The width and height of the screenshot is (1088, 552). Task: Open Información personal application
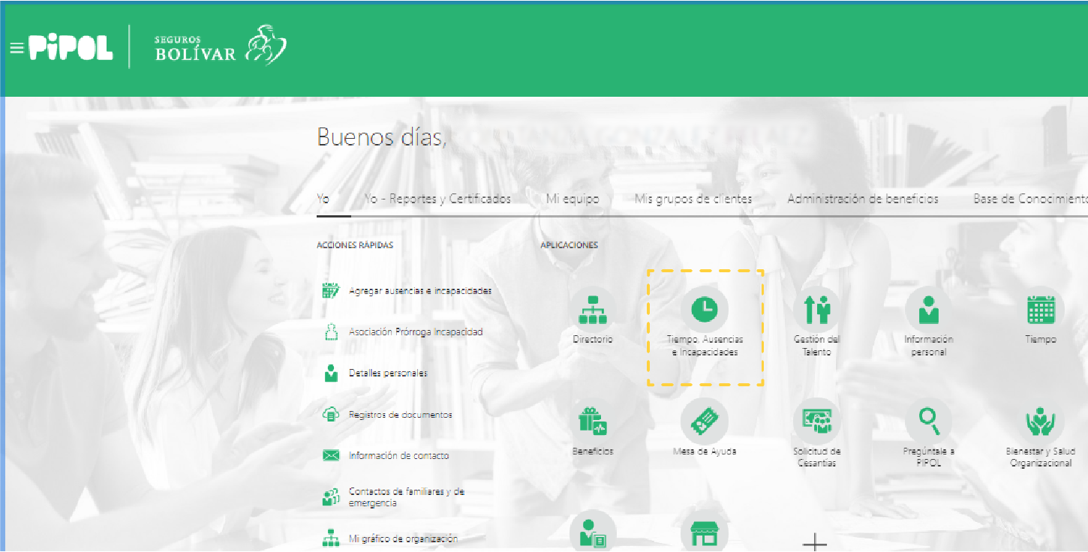pos(928,310)
